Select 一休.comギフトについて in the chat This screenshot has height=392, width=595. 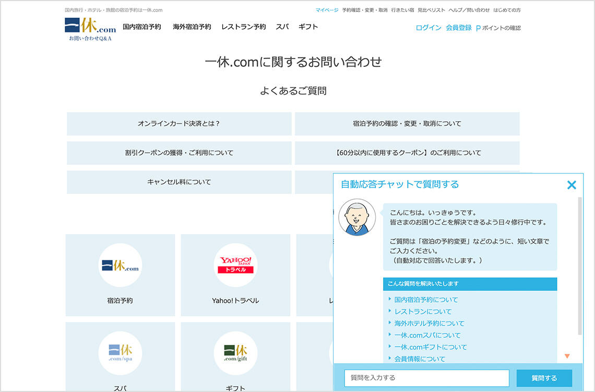point(431,347)
